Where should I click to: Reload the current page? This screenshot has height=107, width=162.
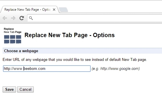tap(22, 18)
